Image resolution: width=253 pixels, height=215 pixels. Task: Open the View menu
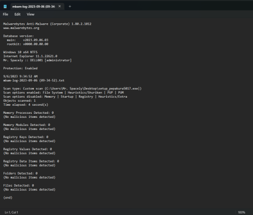tap(30, 14)
